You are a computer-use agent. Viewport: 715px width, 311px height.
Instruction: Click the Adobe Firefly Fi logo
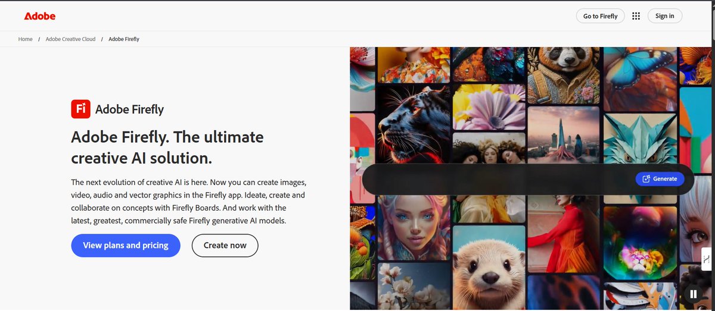(80, 109)
